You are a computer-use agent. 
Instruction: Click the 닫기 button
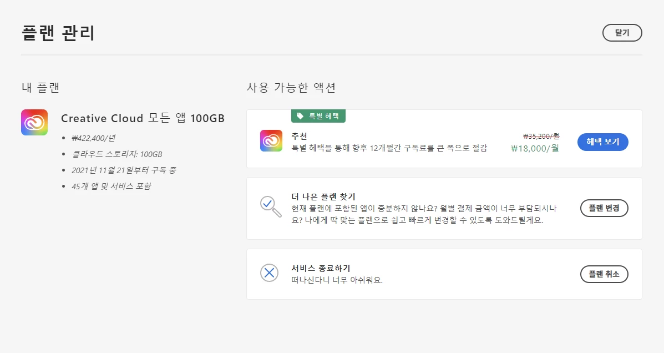pos(622,33)
